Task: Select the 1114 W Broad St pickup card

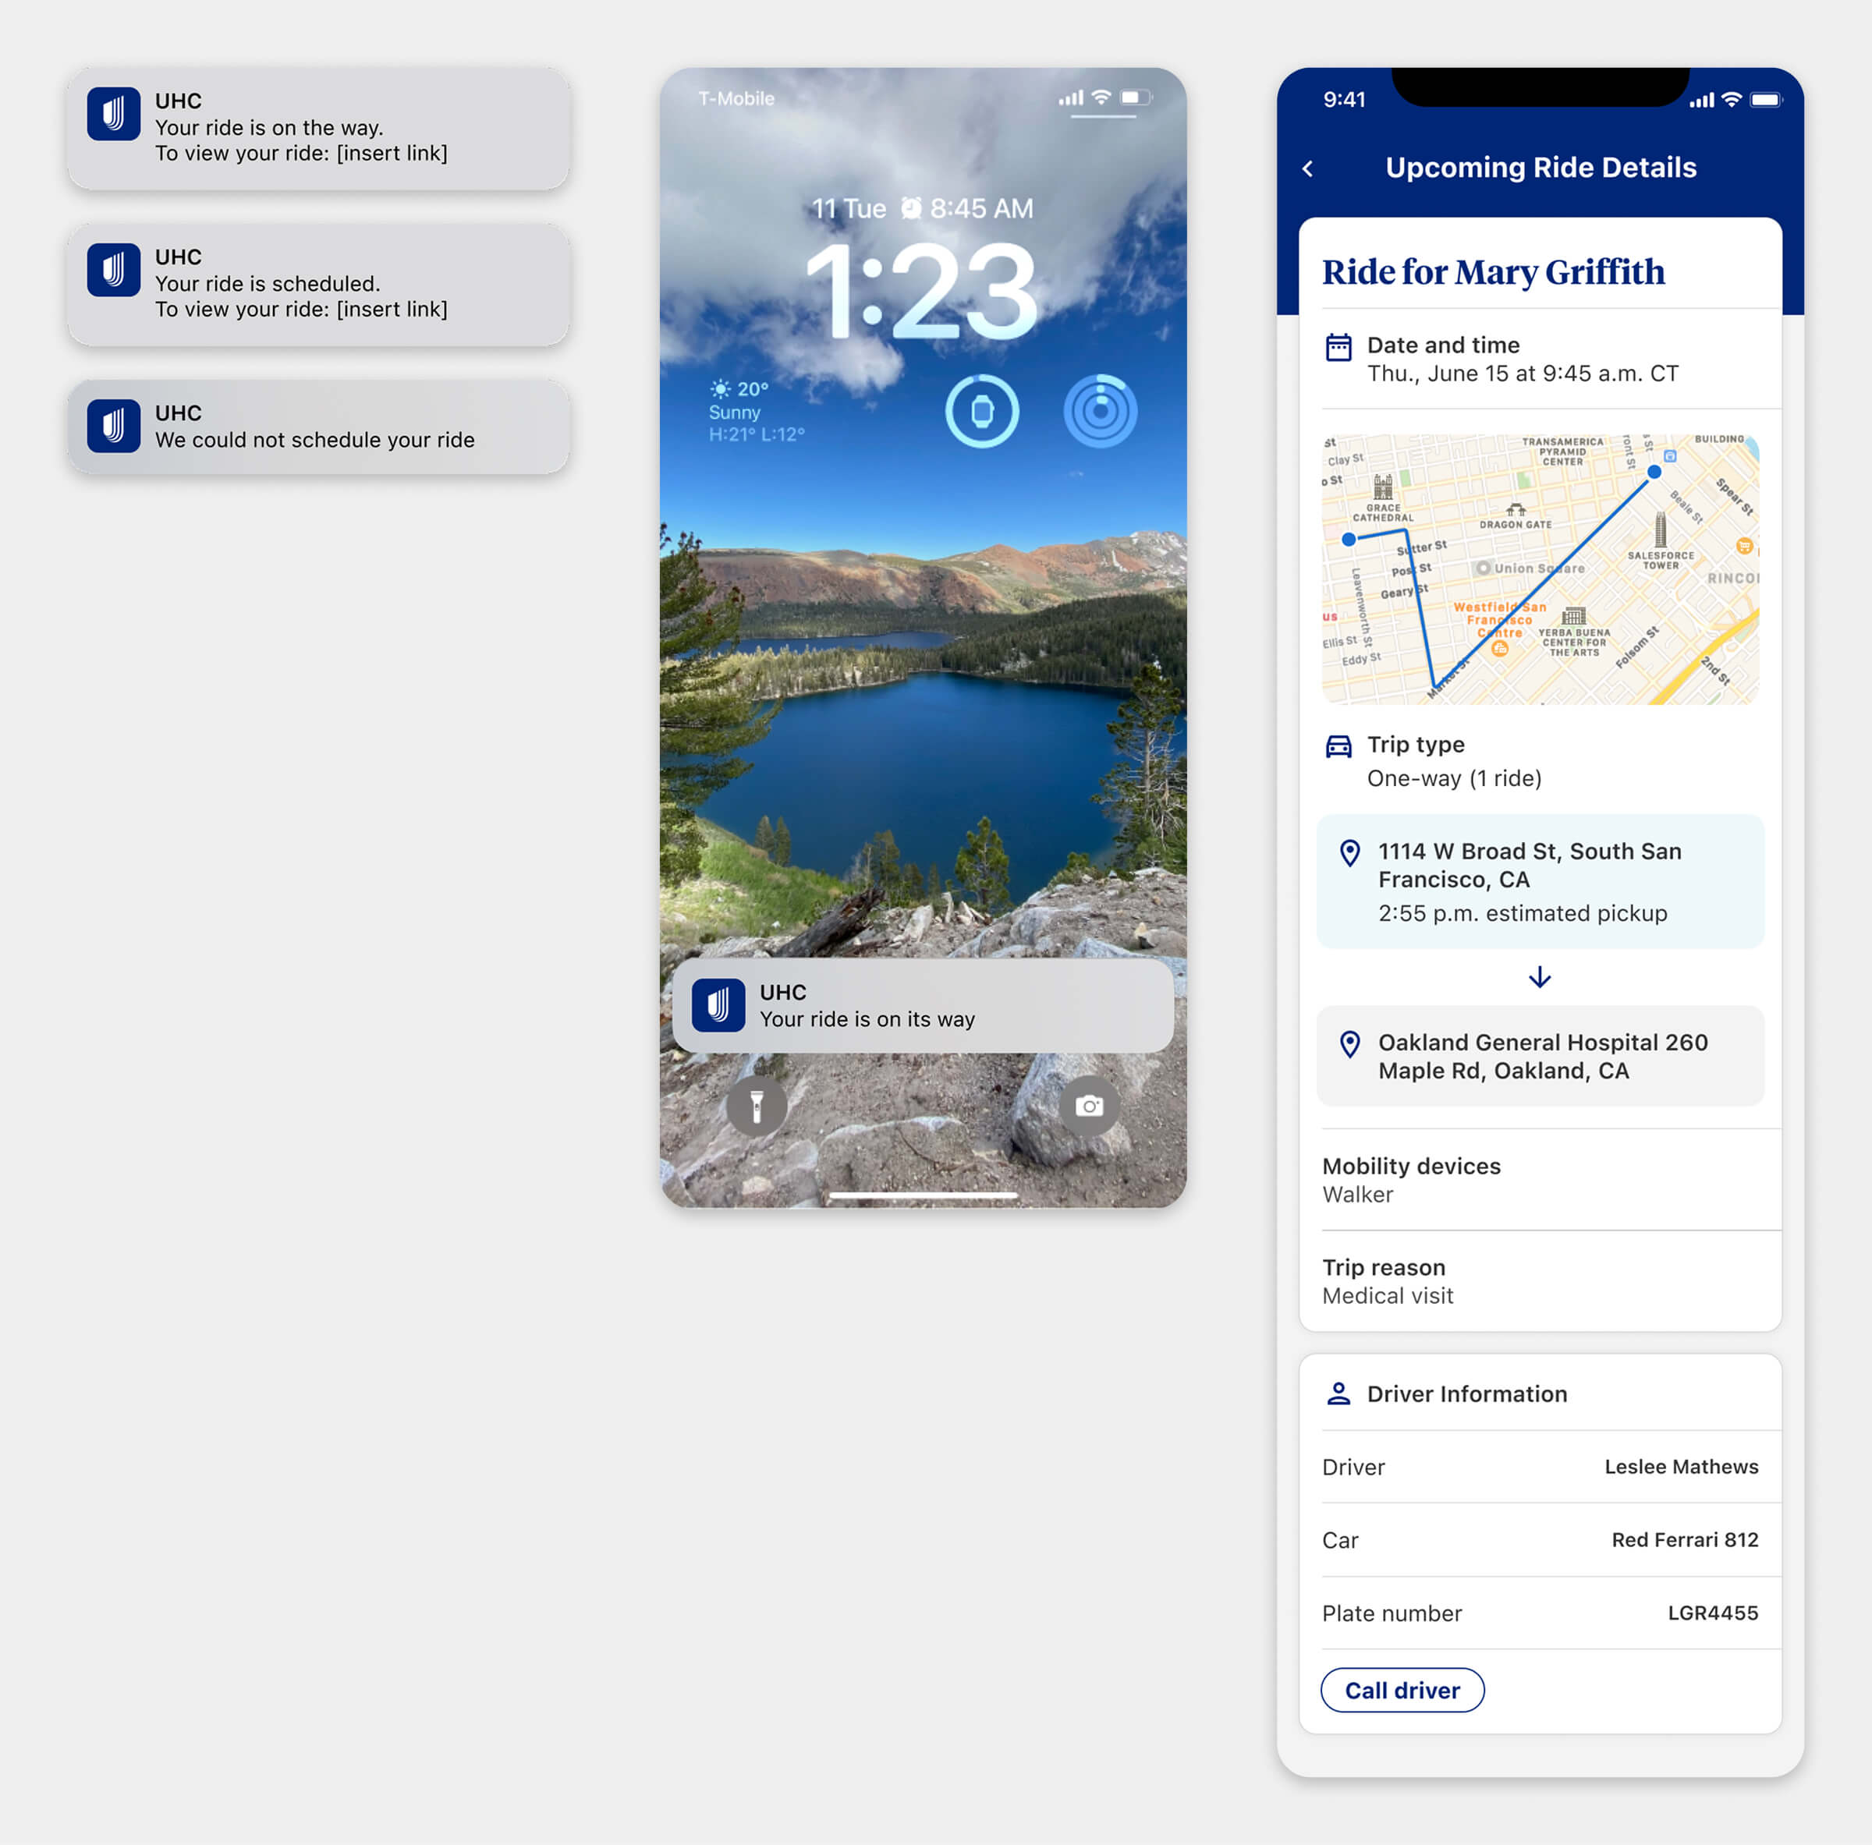Action: (1540, 881)
